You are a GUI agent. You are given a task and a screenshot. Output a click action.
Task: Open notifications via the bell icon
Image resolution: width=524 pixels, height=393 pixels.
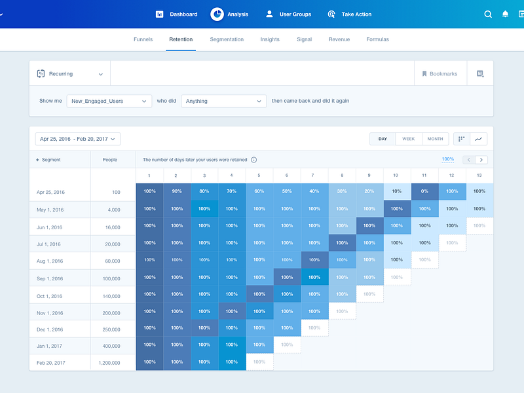(504, 14)
